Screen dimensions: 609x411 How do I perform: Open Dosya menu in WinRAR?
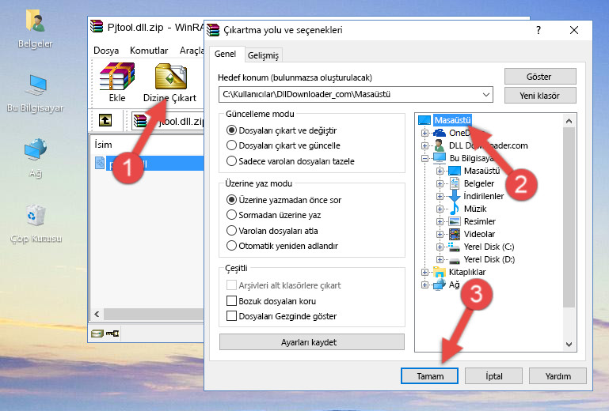[x=106, y=51]
